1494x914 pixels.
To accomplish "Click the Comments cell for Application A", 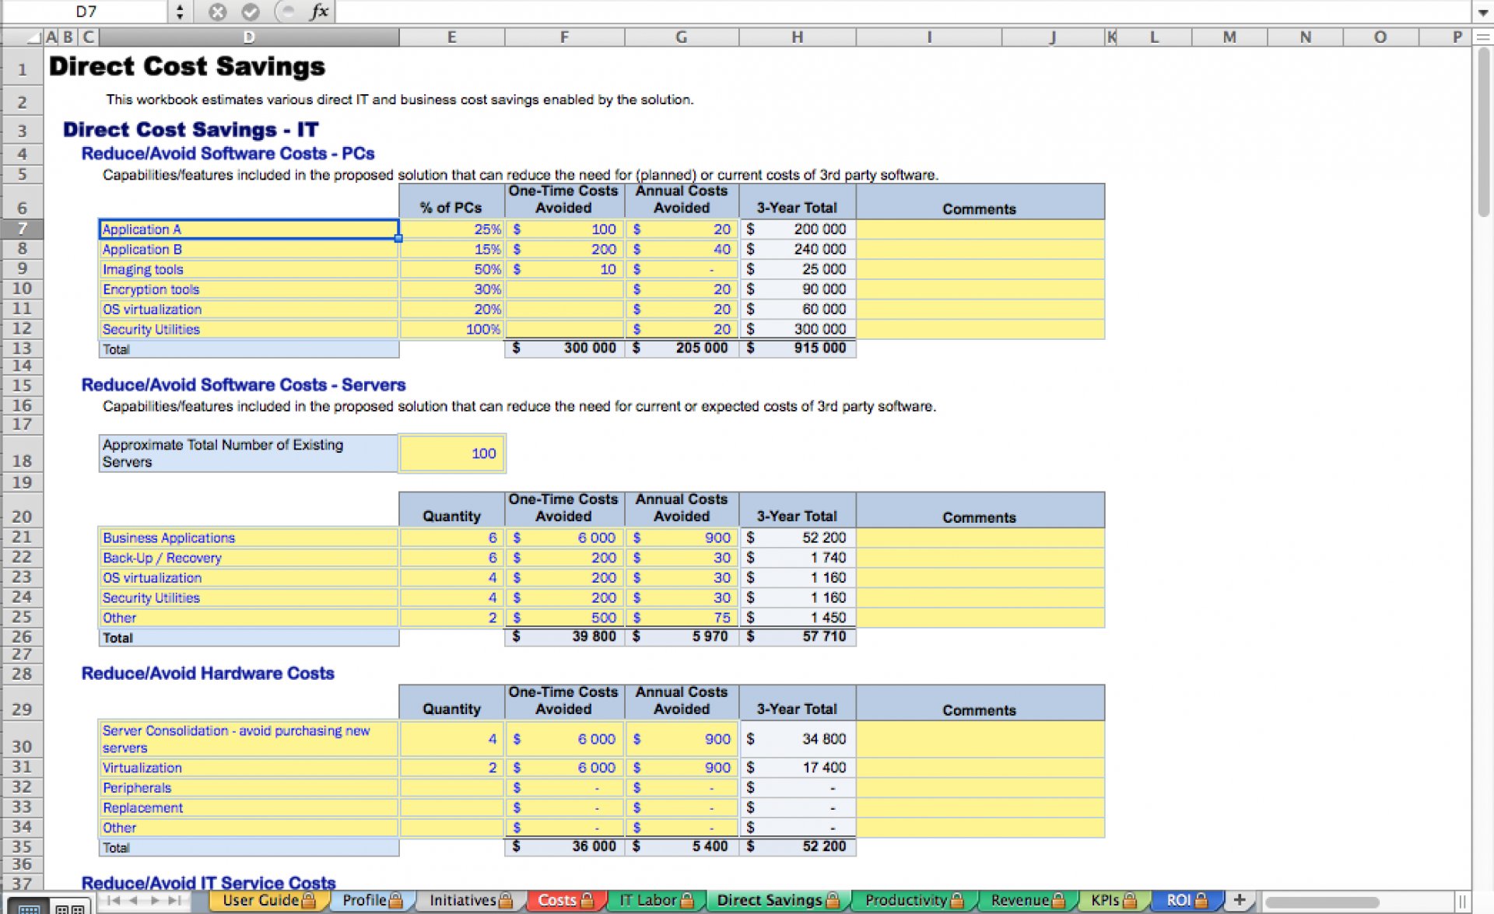I will pos(980,229).
